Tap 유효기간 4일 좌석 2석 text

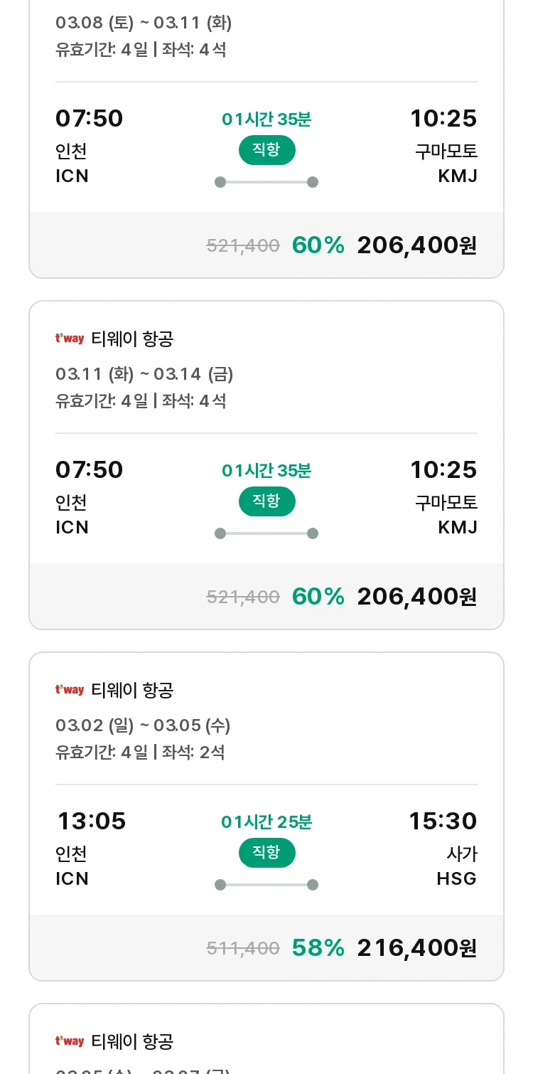[140, 752]
